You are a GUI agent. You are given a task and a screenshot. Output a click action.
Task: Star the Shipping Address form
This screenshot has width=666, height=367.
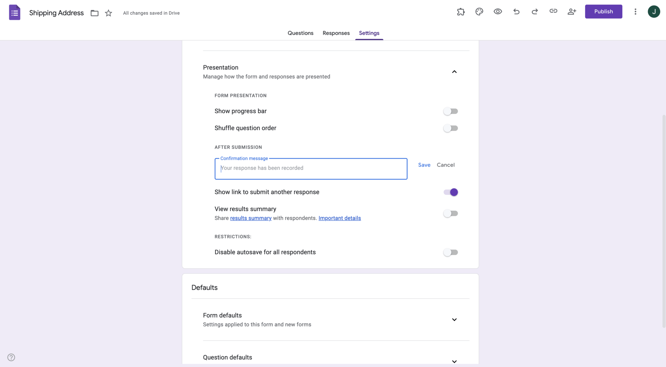click(108, 13)
